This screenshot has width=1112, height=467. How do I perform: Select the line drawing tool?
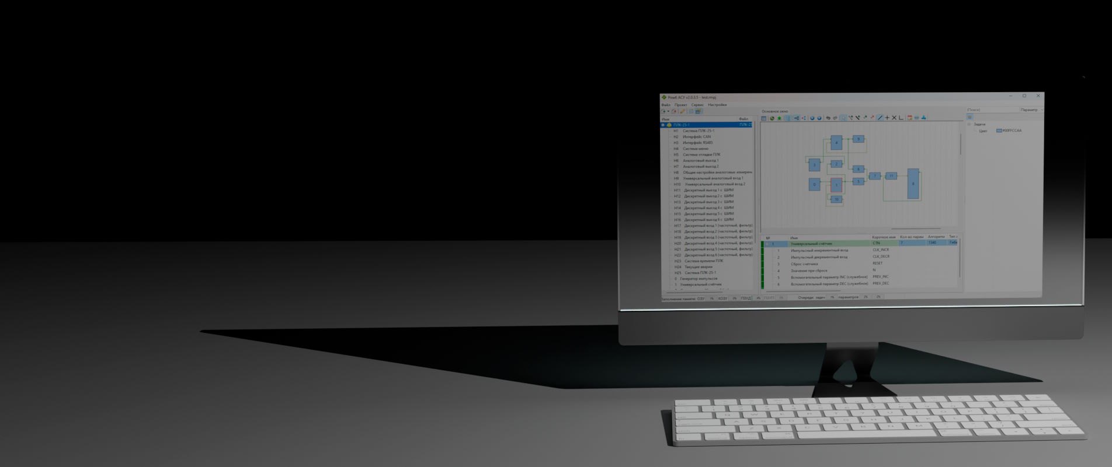point(880,118)
